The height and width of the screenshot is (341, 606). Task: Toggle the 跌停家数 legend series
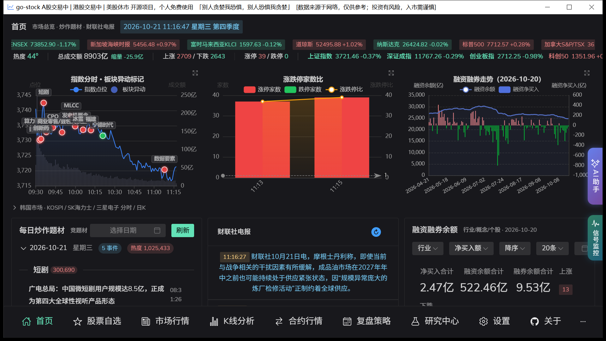coord(303,89)
